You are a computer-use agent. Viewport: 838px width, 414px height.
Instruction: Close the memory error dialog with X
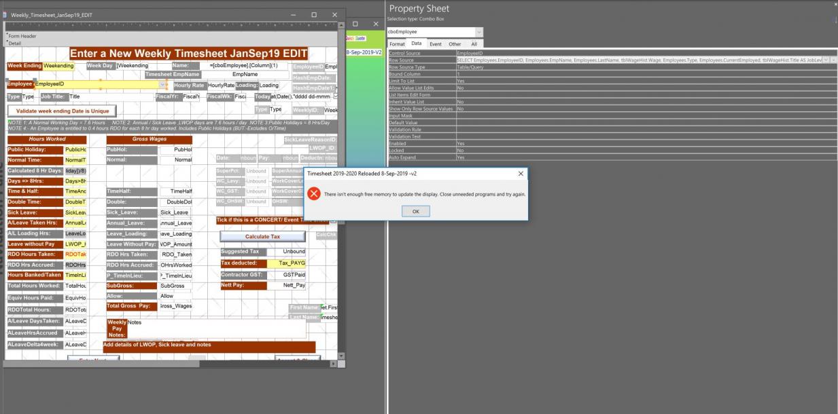[x=521, y=174]
